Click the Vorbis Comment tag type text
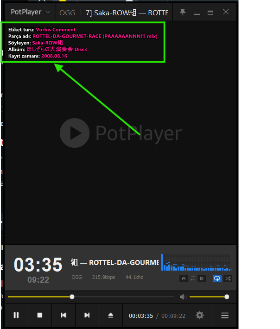Screen dimensions: 280x329 click(x=56, y=30)
